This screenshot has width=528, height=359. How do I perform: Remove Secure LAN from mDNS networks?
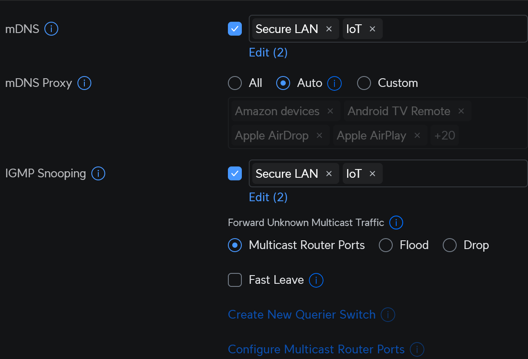tap(329, 29)
